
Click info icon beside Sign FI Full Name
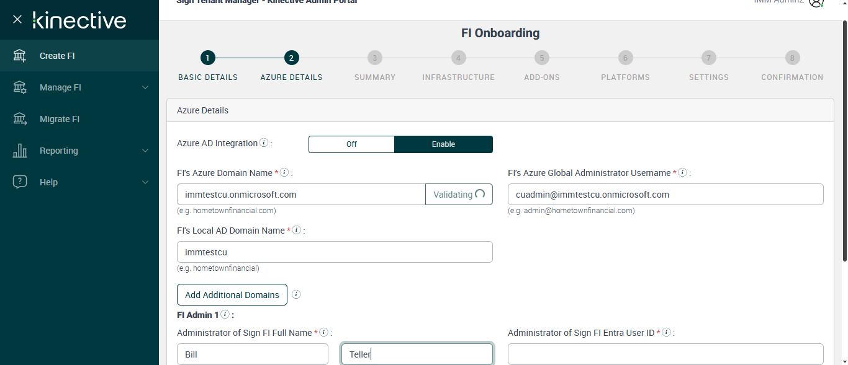[x=323, y=332]
